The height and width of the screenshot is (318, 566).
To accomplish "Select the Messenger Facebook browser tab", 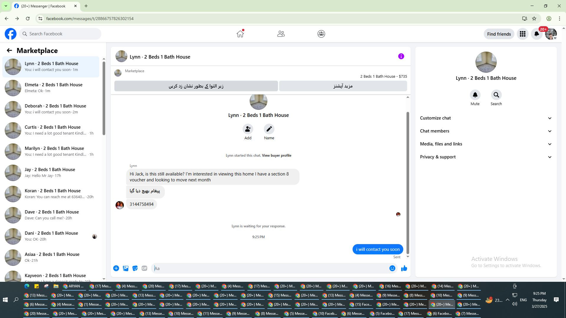I will [46, 6].
